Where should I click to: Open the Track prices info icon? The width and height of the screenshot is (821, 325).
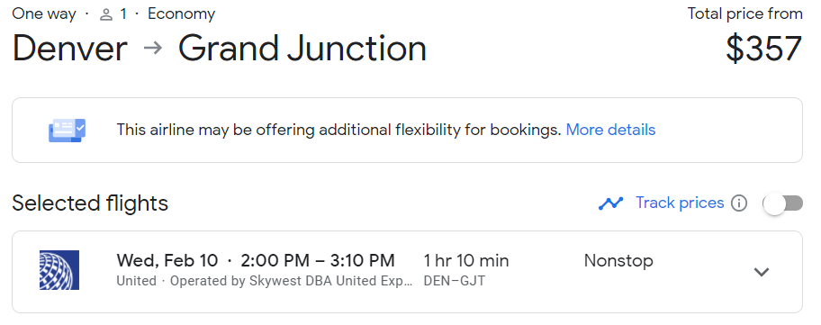[739, 203]
